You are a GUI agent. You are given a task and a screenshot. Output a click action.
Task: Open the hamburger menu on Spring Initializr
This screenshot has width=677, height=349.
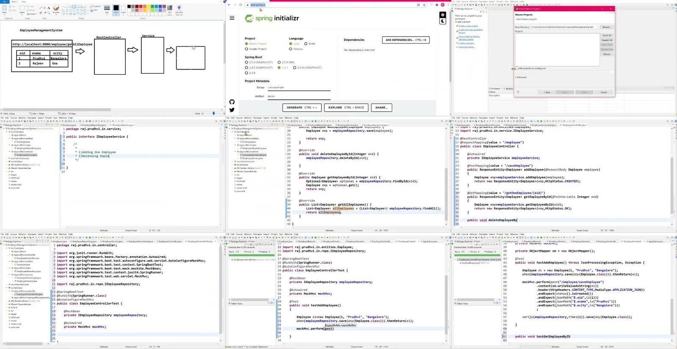tap(232, 18)
